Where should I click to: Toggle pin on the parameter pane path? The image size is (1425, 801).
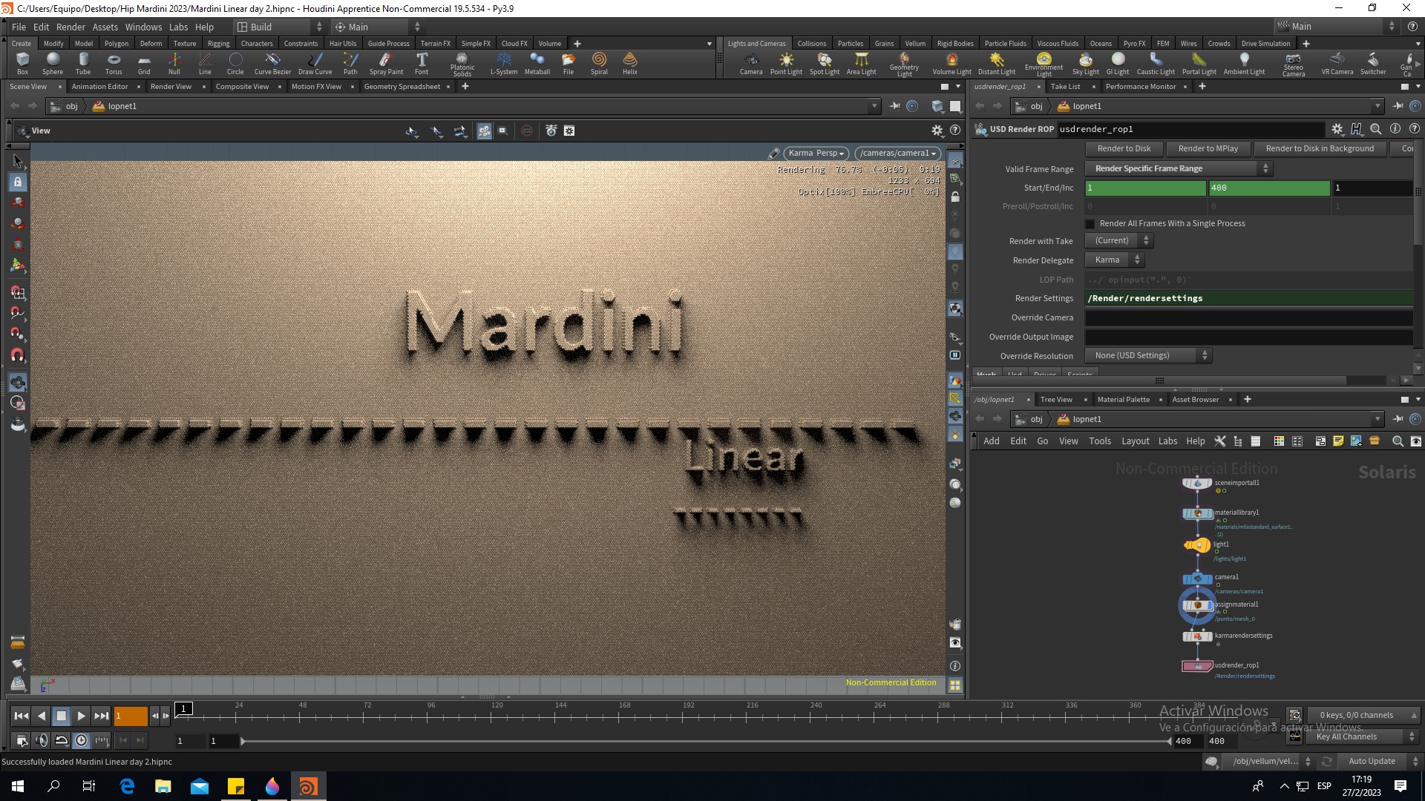pyautogui.click(x=1398, y=106)
